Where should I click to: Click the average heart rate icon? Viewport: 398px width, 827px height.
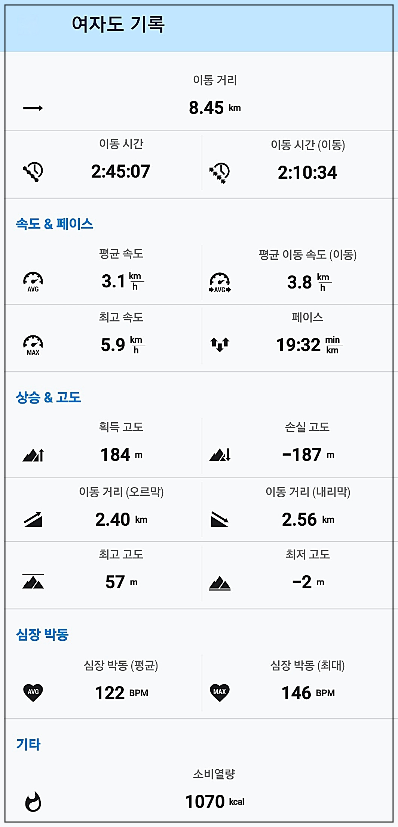pos(33,692)
